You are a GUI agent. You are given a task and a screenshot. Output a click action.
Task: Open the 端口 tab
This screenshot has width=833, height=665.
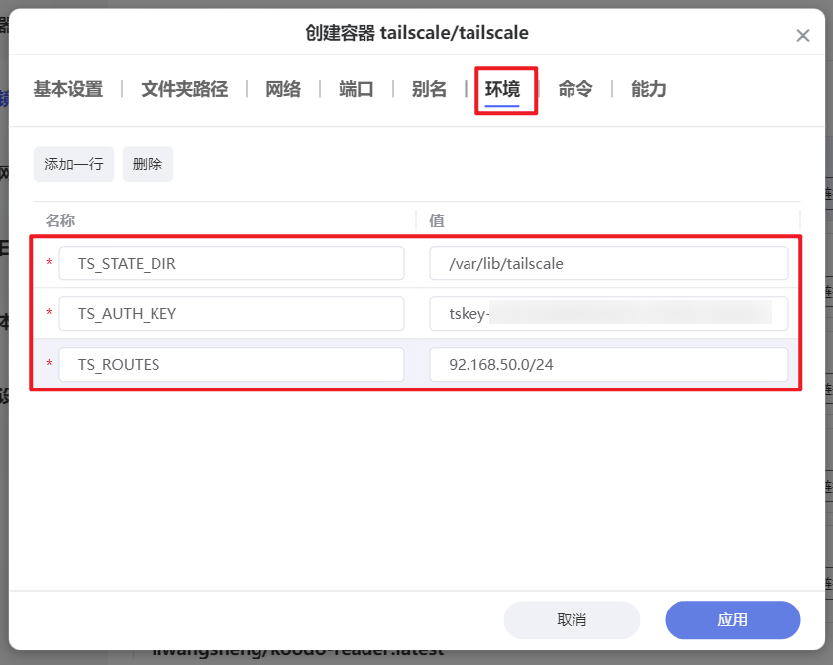356,89
